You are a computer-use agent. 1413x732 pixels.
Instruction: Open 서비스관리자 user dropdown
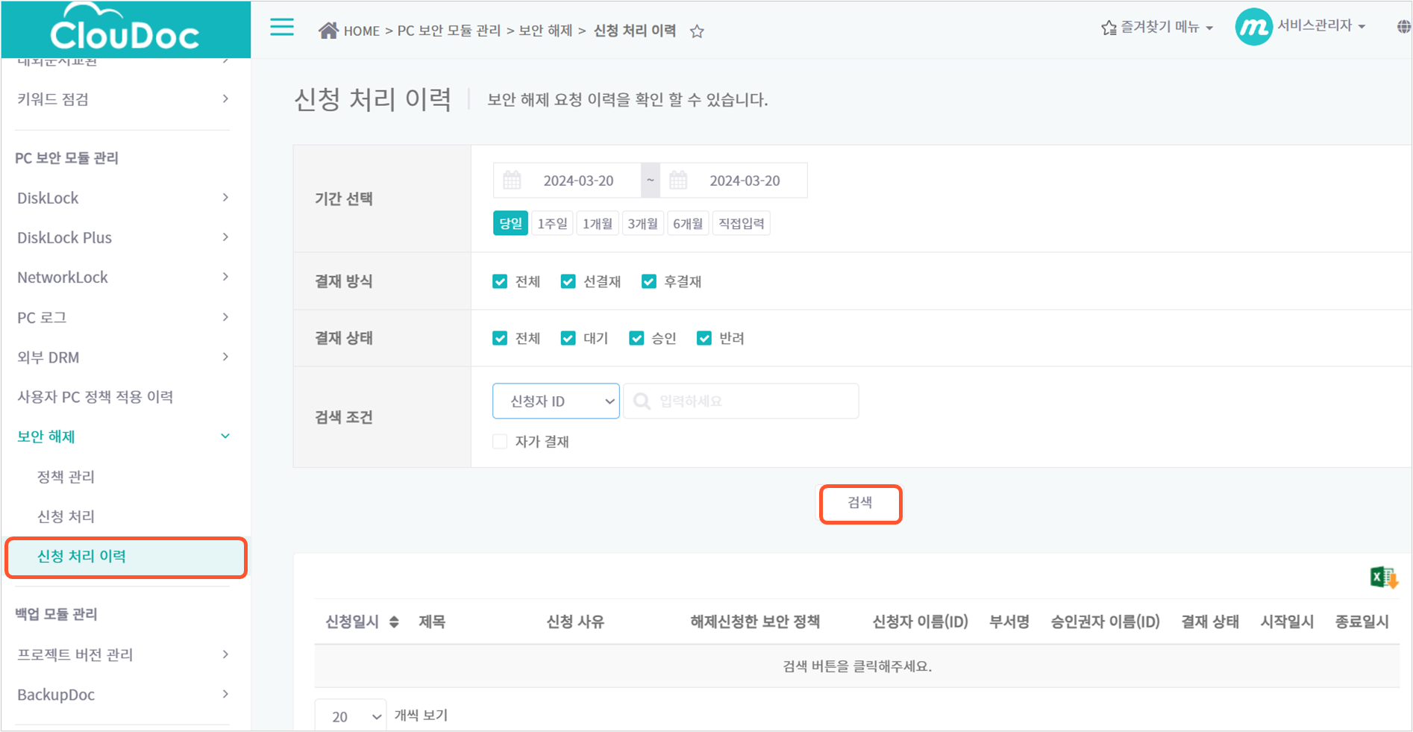(1321, 26)
